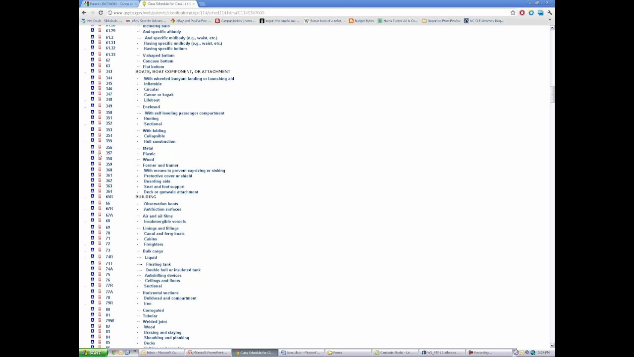The height and width of the screenshot is (357, 634).
Task: Reload the page with refresh button
Action: 101,12
